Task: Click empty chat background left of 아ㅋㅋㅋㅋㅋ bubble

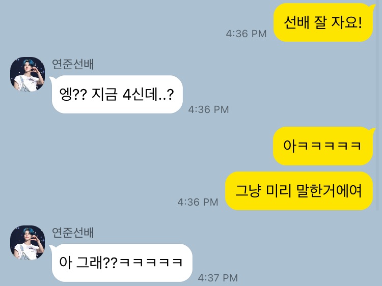Action: coord(146,146)
